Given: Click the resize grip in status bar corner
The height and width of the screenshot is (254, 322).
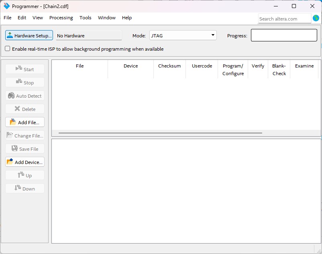Looking at the screenshot, I should 319,251.
